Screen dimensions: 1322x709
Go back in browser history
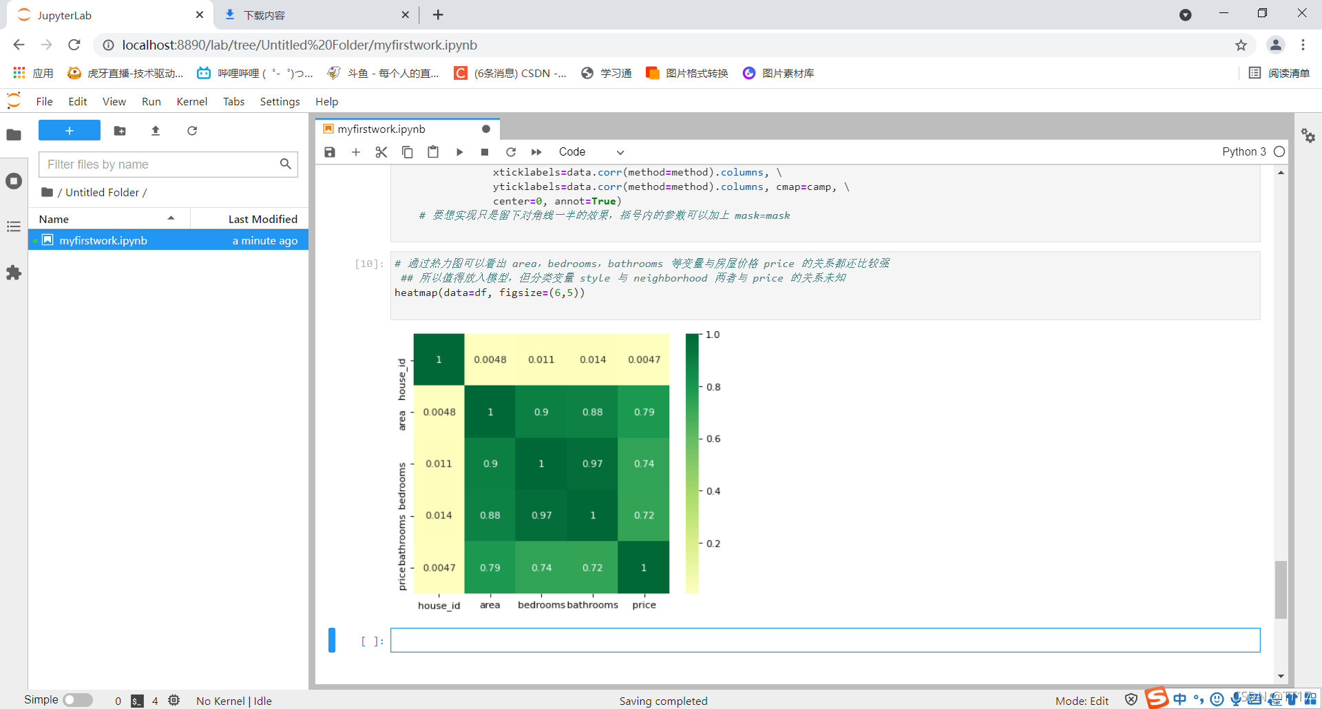[x=19, y=45]
